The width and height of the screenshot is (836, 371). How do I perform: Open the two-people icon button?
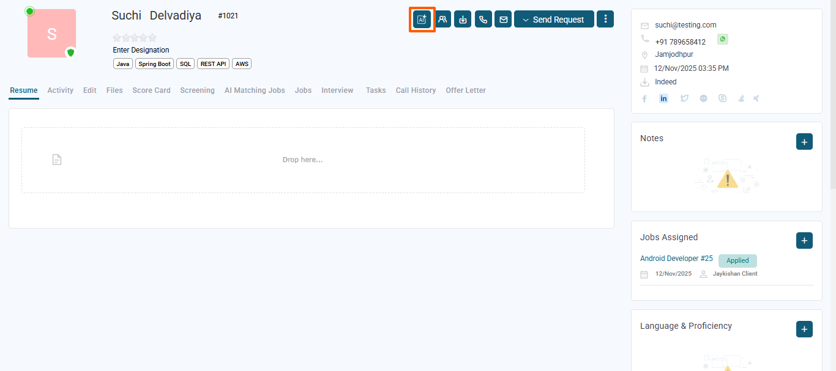point(442,20)
